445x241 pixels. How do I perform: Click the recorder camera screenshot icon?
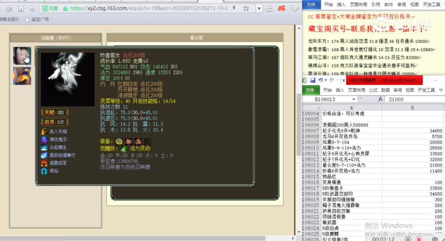(x=435, y=239)
